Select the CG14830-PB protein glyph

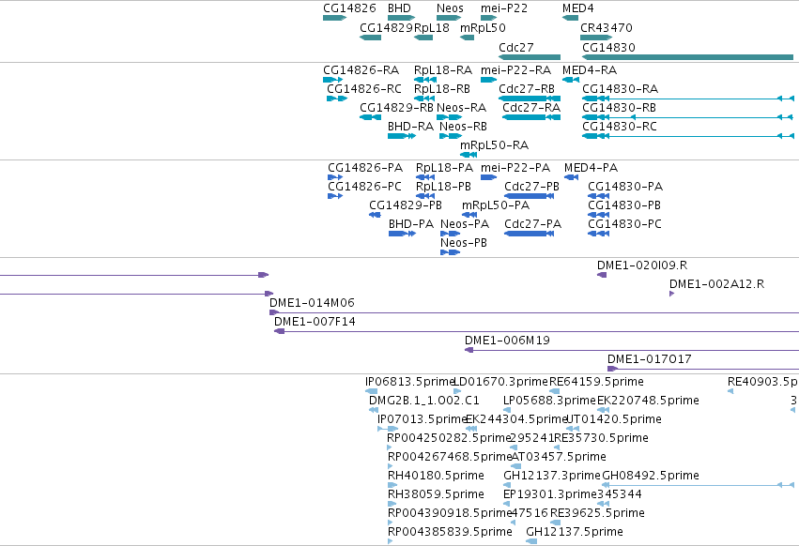[598, 215]
